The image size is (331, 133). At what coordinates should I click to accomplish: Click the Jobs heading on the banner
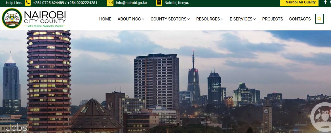(x=16, y=128)
